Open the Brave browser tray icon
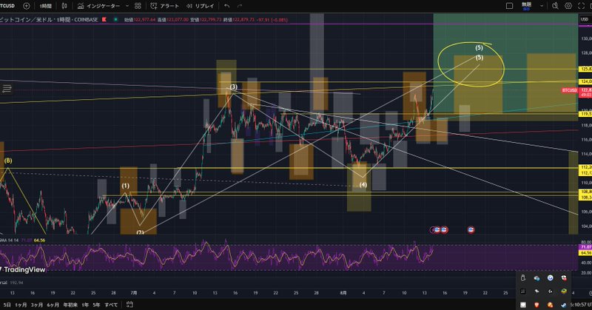The width and height of the screenshot is (592, 310). [x=536, y=305]
